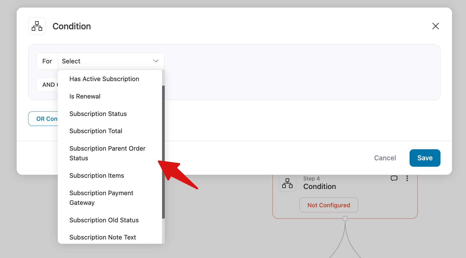Pick 'Subscription Note Text' at the bottom
Screen dimensions: 466x258
point(103,237)
